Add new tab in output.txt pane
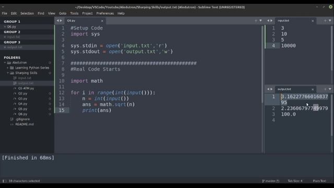 325,89
